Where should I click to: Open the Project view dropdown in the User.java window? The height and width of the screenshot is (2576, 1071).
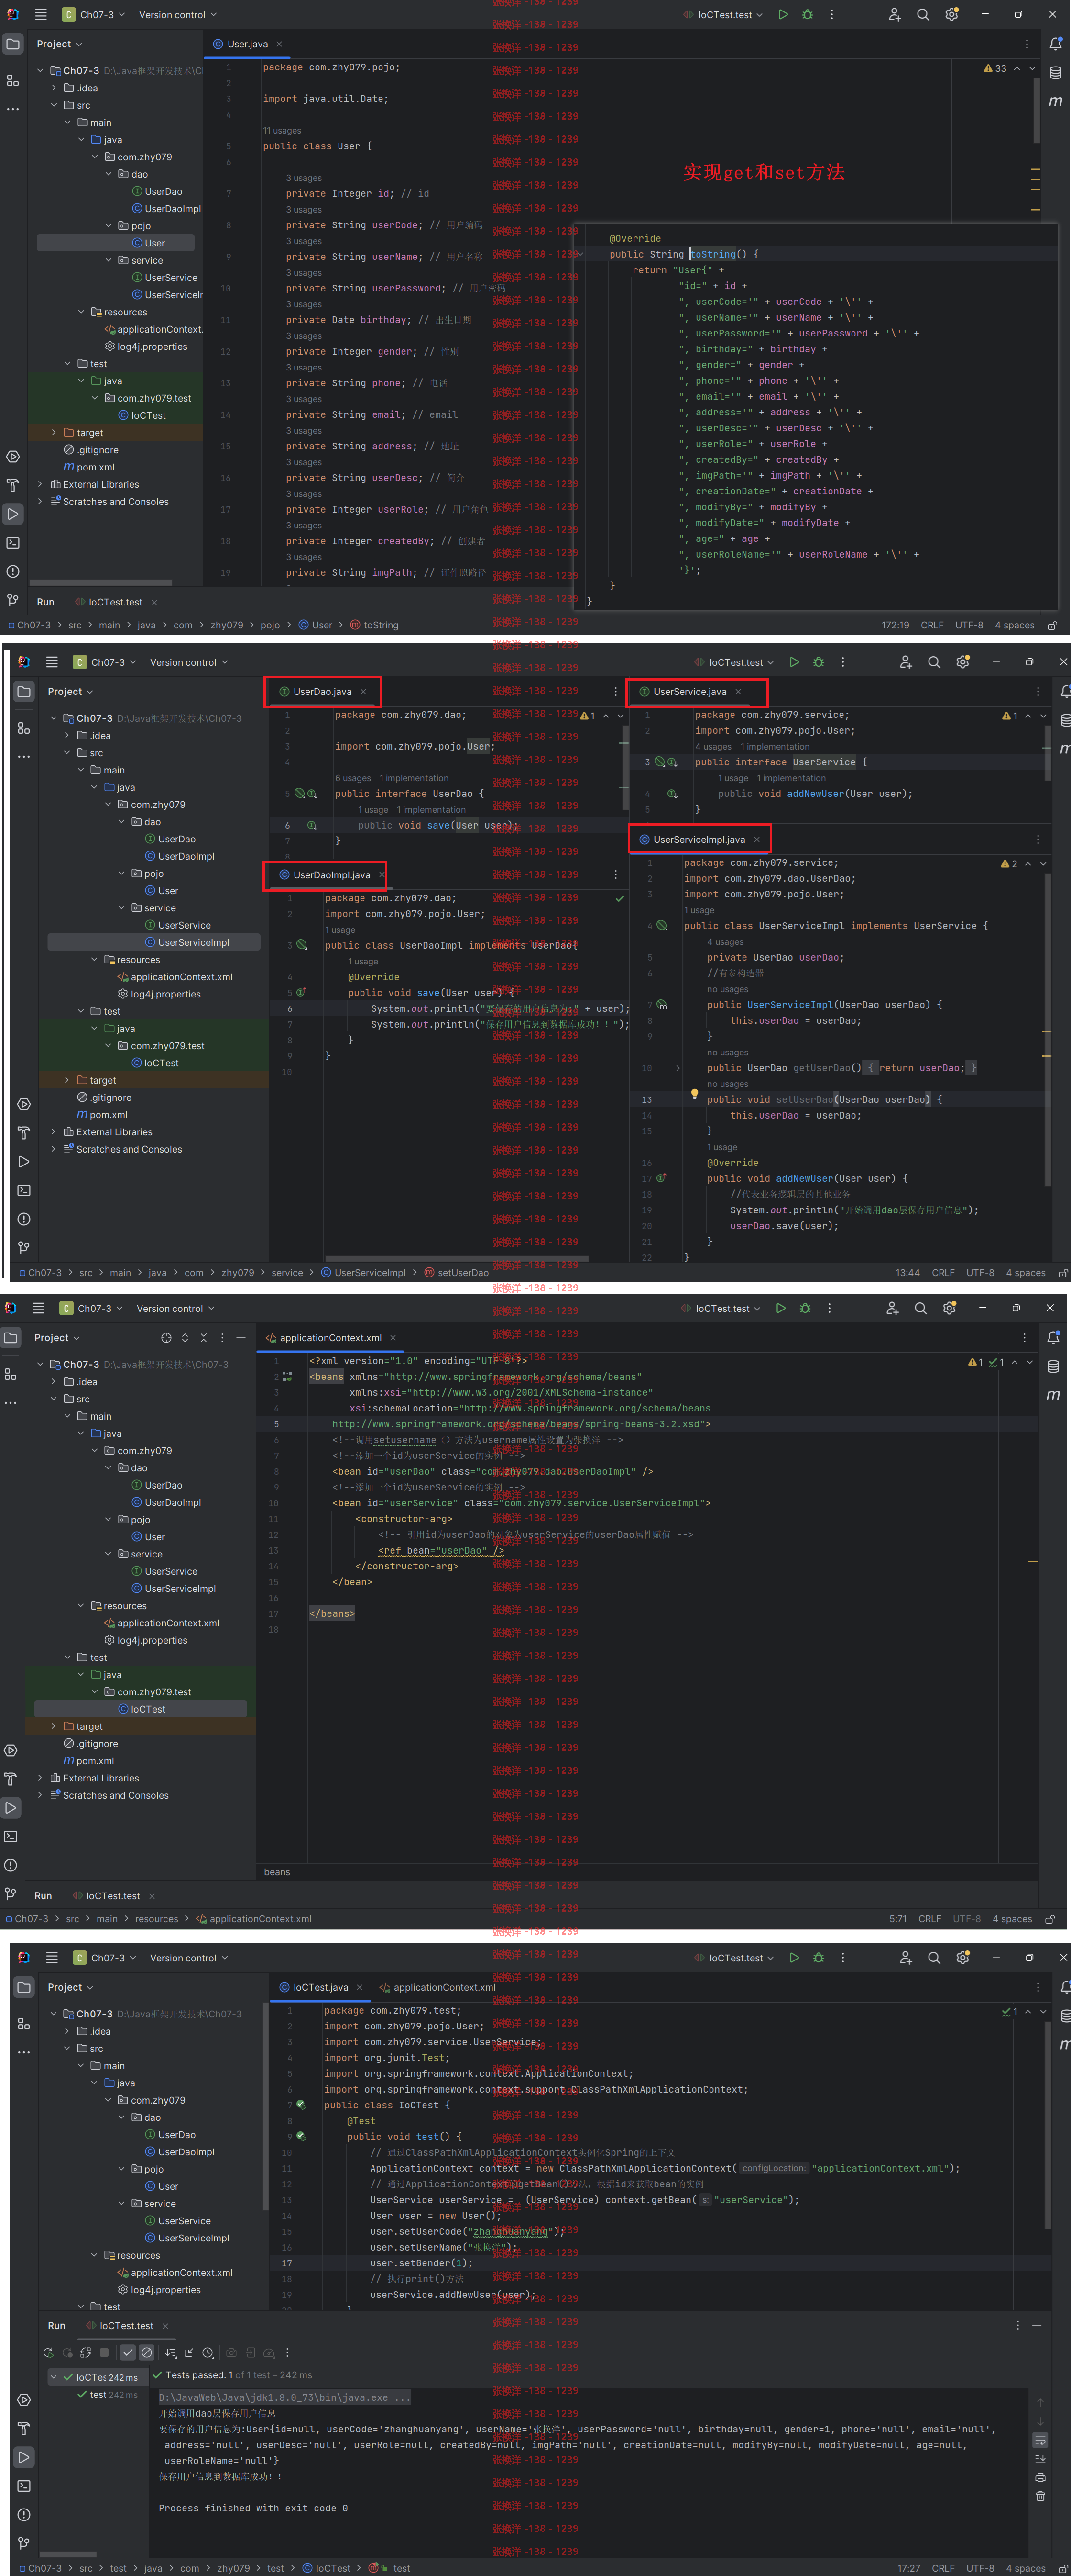tap(59, 44)
